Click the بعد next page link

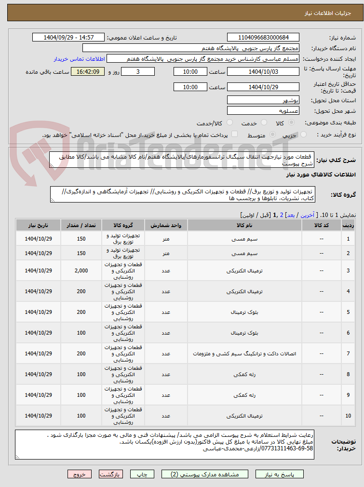pyautogui.click(x=291, y=215)
